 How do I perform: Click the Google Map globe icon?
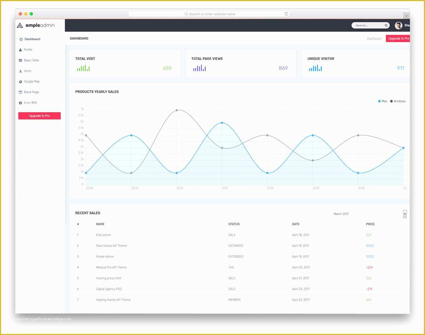tap(21, 82)
